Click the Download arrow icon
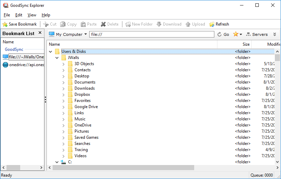281x179 pixels. tap(159, 24)
